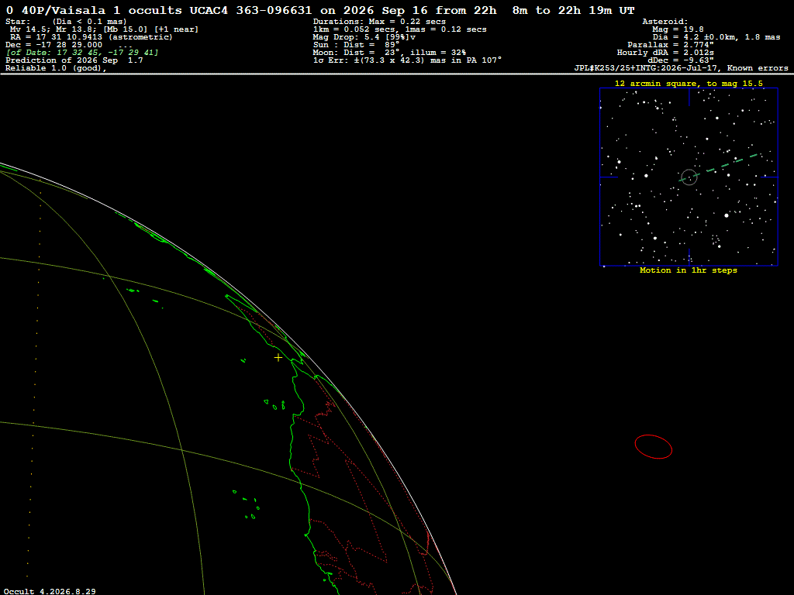Click the green "of Date" coordinates line
This screenshot has width=794, height=595.
82,53
